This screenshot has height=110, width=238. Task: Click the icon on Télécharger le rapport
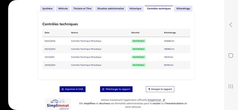pyautogui.click(x=103, y=89)
